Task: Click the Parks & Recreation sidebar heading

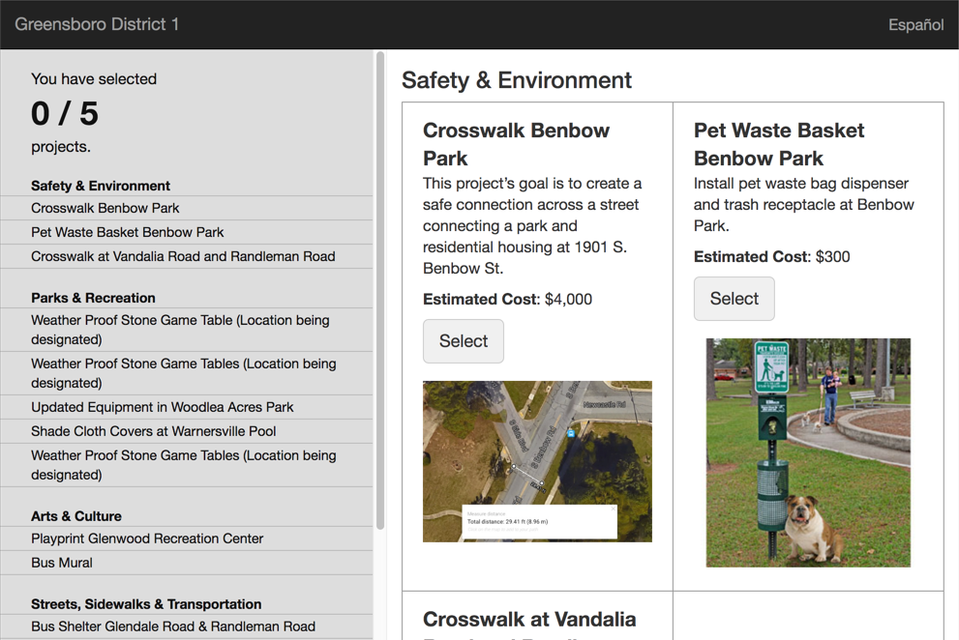Action: (x=93, y=298)
